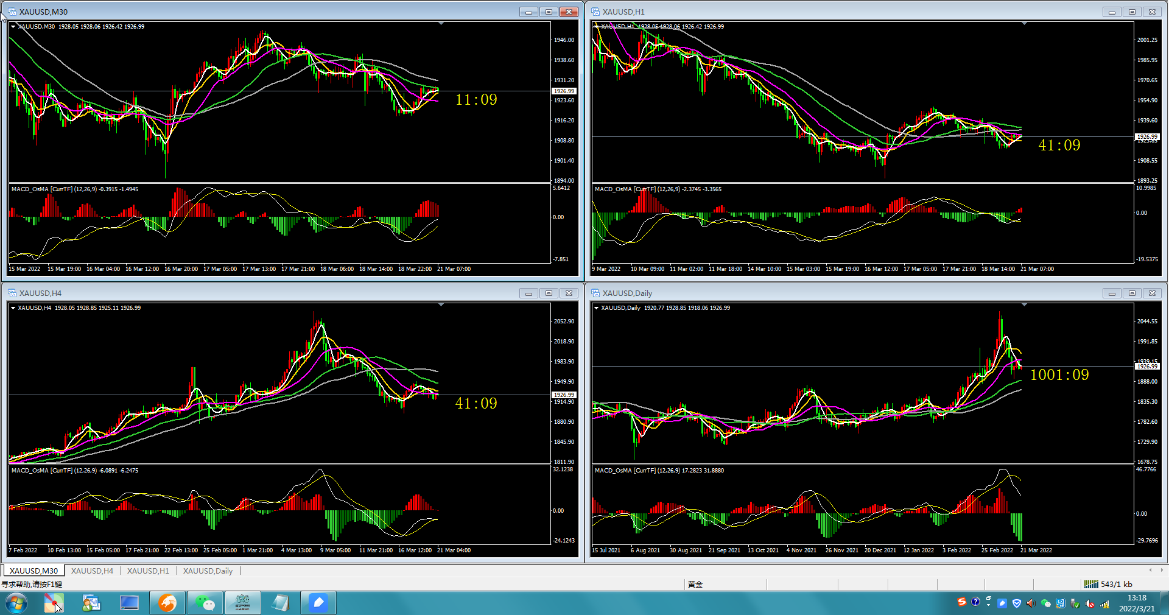Open the orange browser taskbar icon
The width and height of the screenshot is (1169, 615).
click(x=167, y=603)
